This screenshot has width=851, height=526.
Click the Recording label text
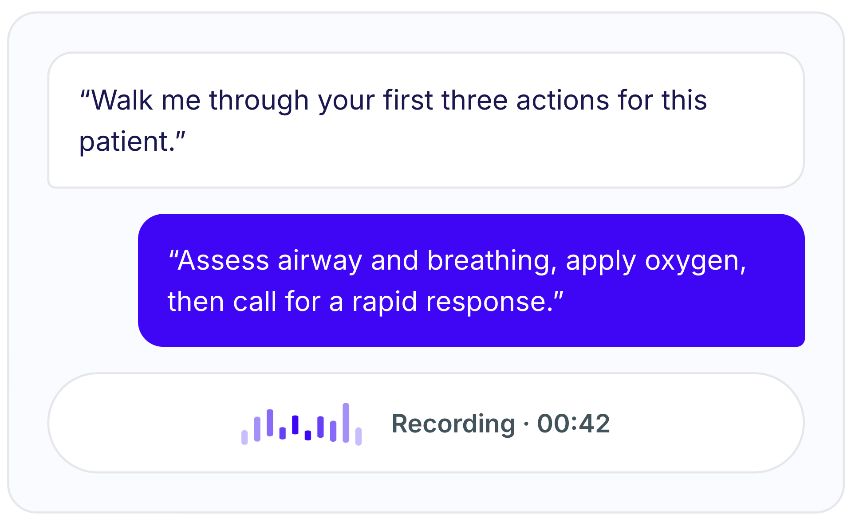[453, 424]
